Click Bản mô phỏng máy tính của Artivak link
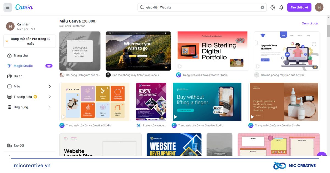This screenshot has height=173, width=330. (x=283, y=75)
